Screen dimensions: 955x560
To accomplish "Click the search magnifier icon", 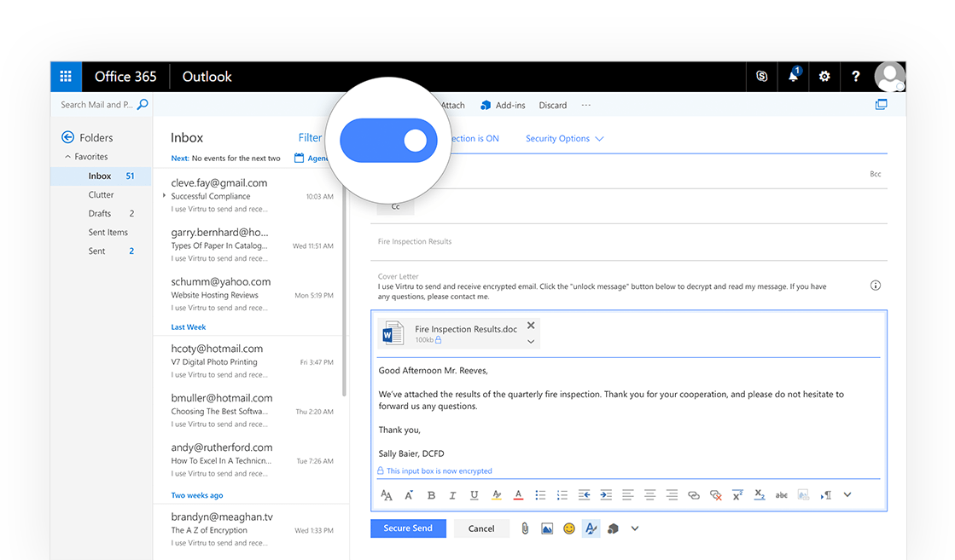I will pyautogui.click(x=143, y=105).
